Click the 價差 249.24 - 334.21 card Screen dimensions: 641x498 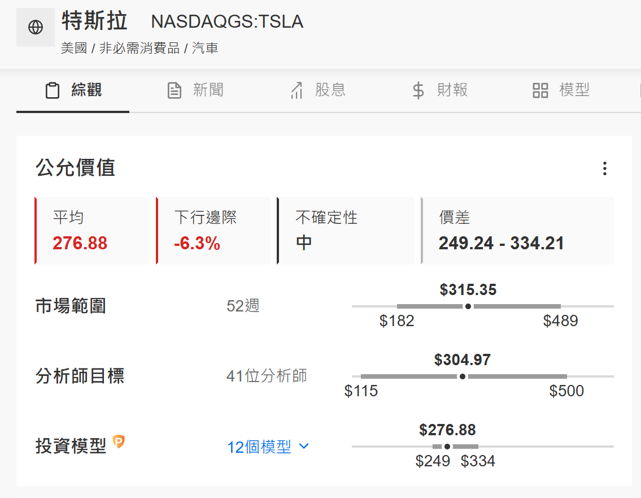pos(517,231)
